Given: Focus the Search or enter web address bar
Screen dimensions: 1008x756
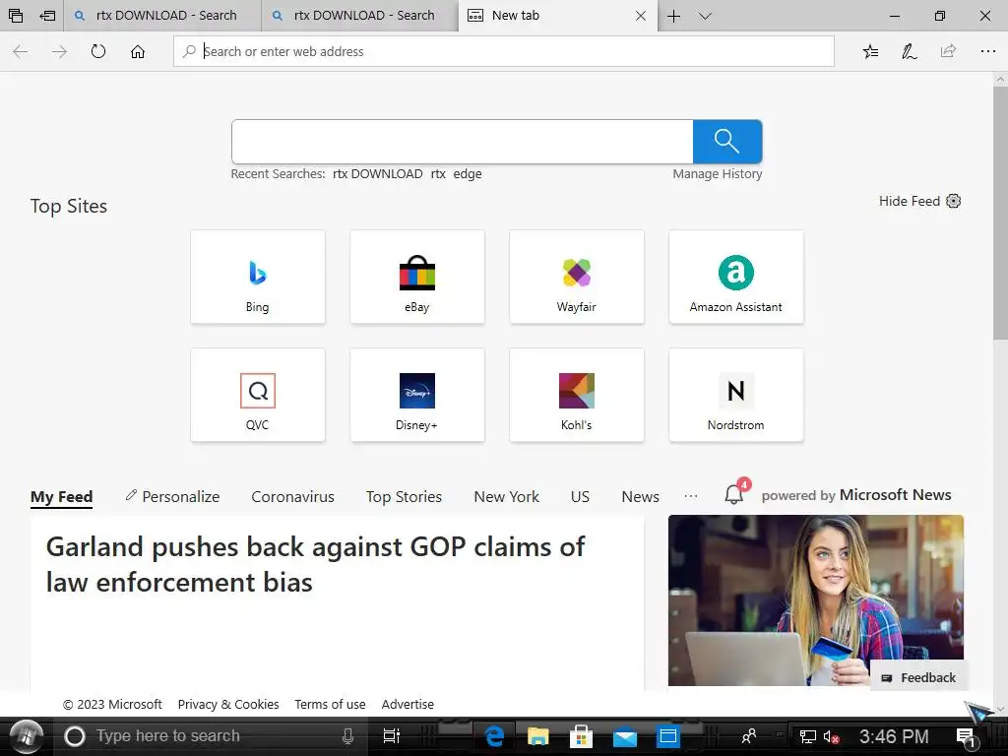Looking at the screenshot, I should [504, 51].
